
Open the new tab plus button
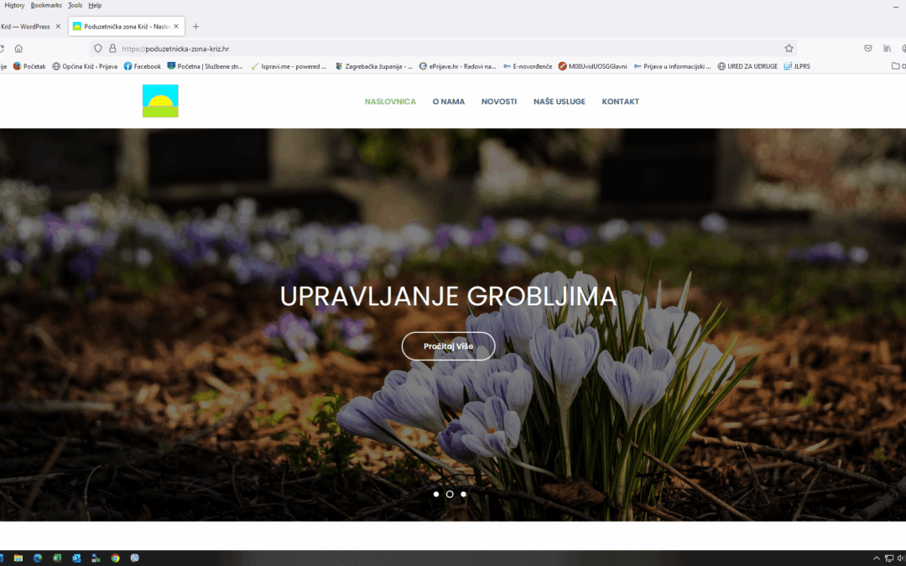196,27
